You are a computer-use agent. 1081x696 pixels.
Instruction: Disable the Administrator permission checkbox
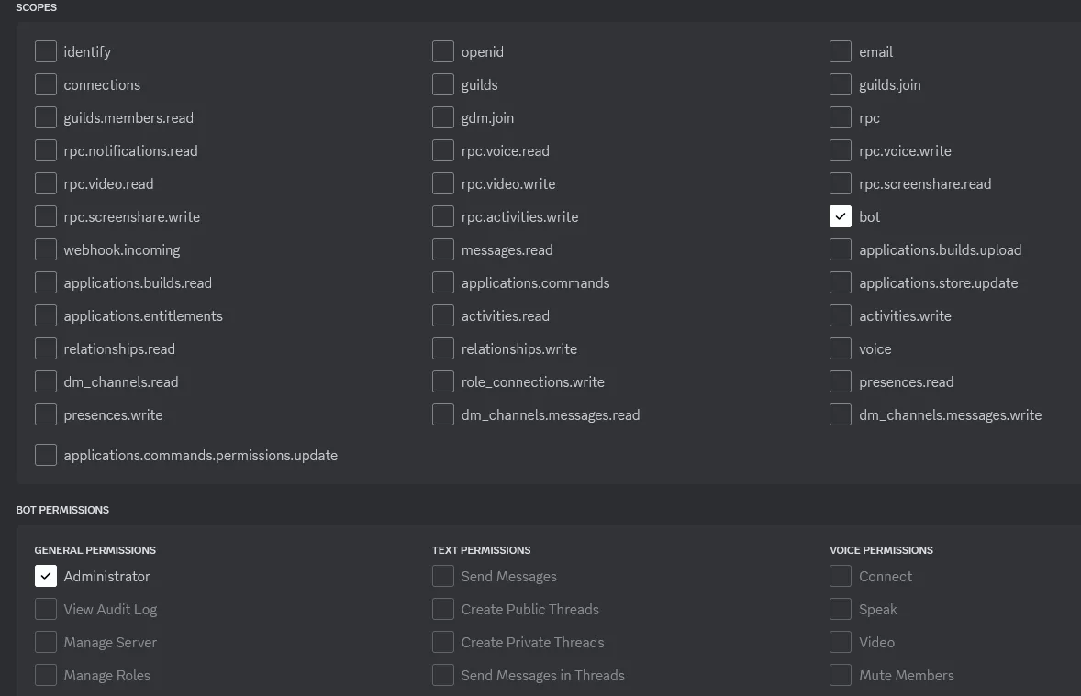point(46,576)
